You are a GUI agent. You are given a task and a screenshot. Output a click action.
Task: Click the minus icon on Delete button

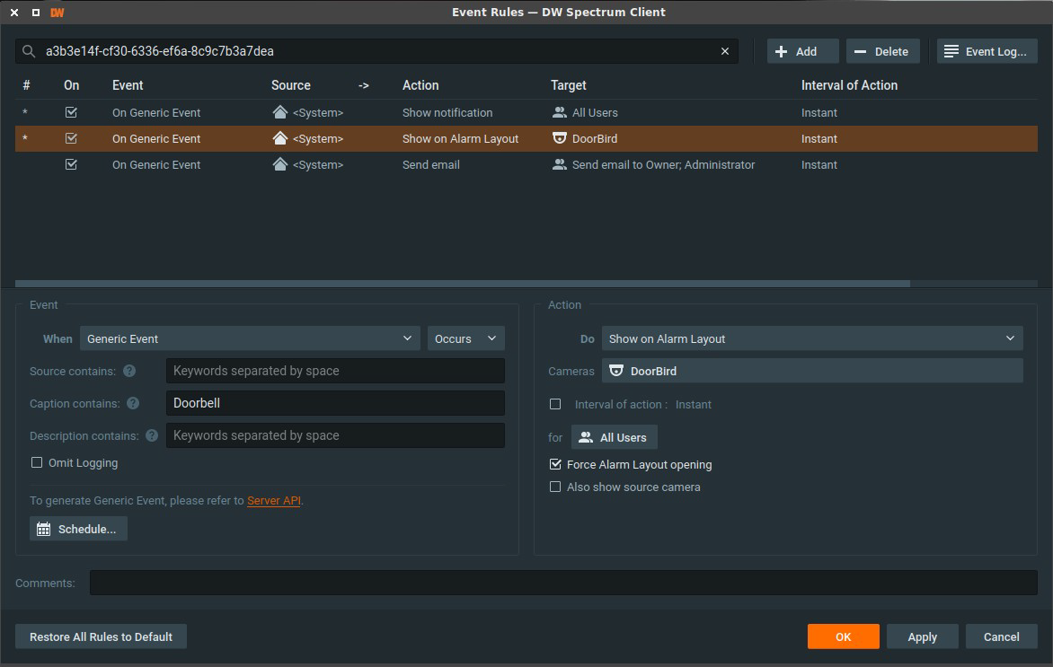click(x=860, y=52)
